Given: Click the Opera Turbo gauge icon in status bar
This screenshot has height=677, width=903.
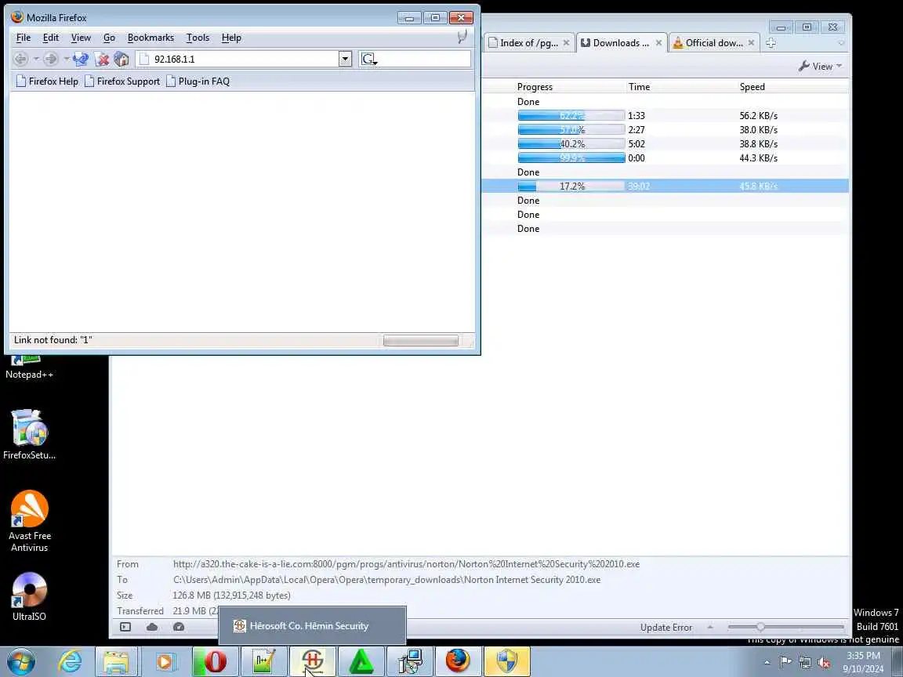Looking at the screenshot, I should (179, 627).
